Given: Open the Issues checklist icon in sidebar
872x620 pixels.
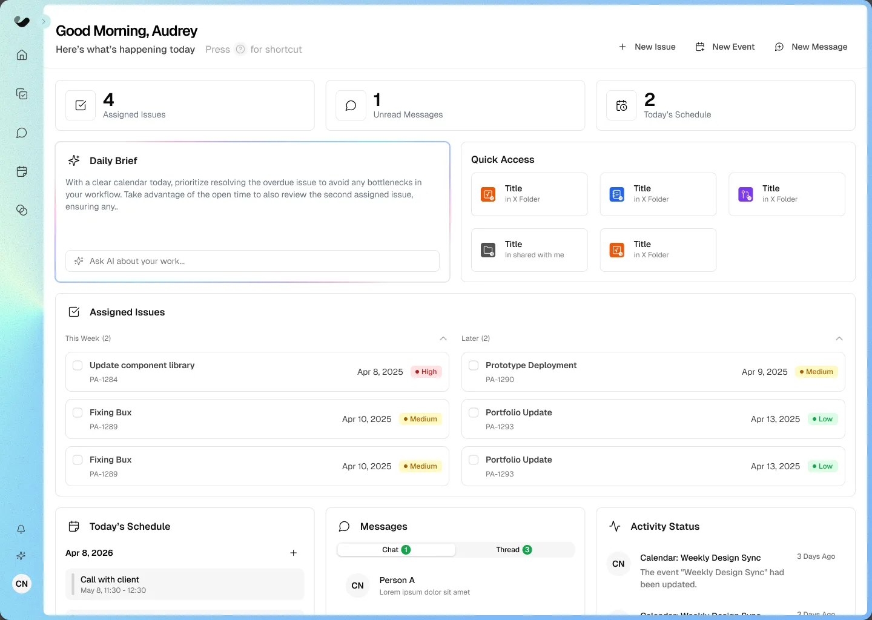Looking at the screenshot, I should pos(22,94).
